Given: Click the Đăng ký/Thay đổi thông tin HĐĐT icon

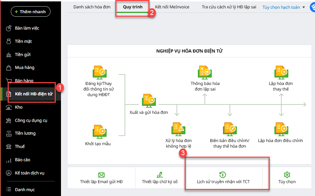Looking at the screenshot, I should click(x=99, y=72).
